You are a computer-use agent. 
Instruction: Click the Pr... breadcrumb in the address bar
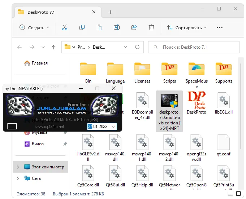click(81, 47)
